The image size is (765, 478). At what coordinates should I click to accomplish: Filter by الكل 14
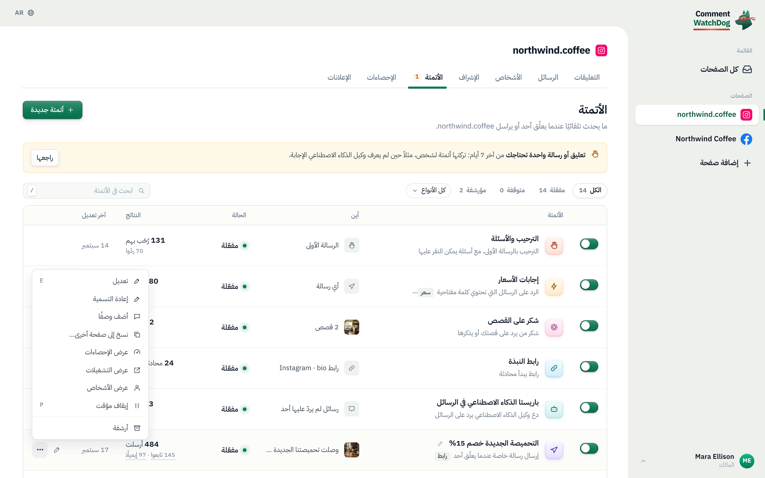click(x=590, y=190)
